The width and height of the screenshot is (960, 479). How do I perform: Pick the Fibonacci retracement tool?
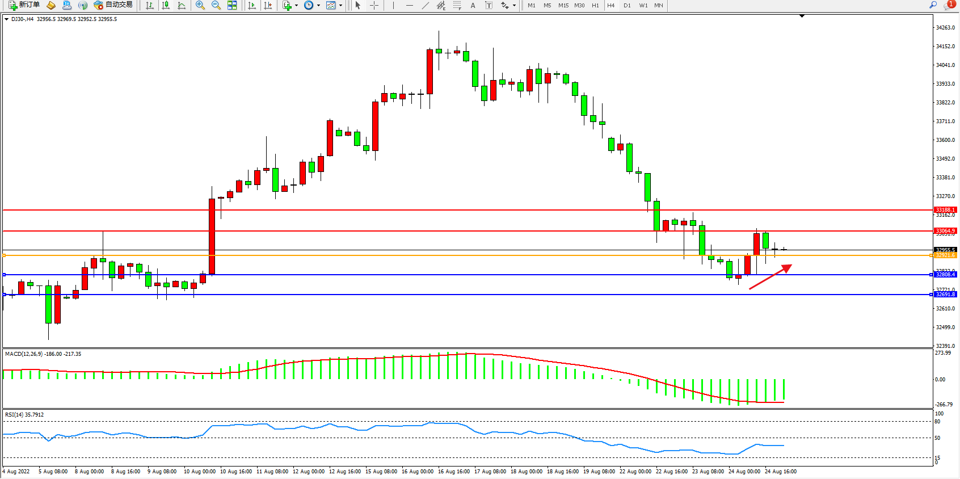(457, 5)
